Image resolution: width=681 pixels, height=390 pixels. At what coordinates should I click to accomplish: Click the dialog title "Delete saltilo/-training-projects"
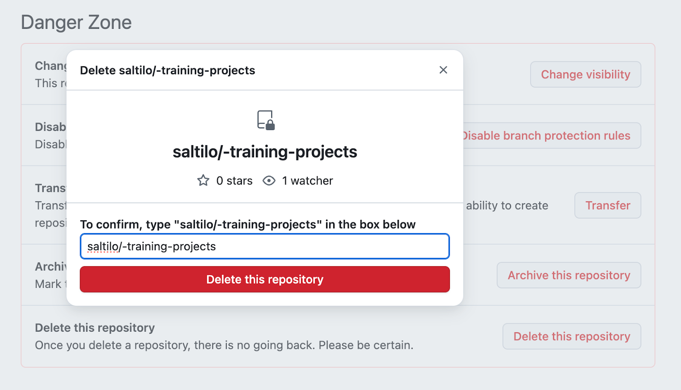pos(167,70)
